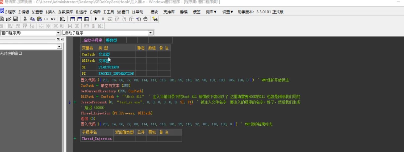
Task: Click the hand breakpoint icon
Action: tap(146, 19)
